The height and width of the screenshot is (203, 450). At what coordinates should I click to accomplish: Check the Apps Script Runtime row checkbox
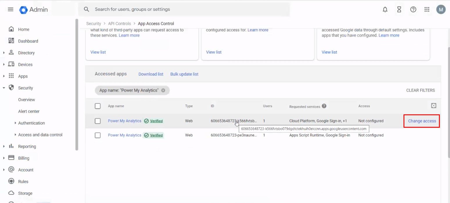coord(98,135)
